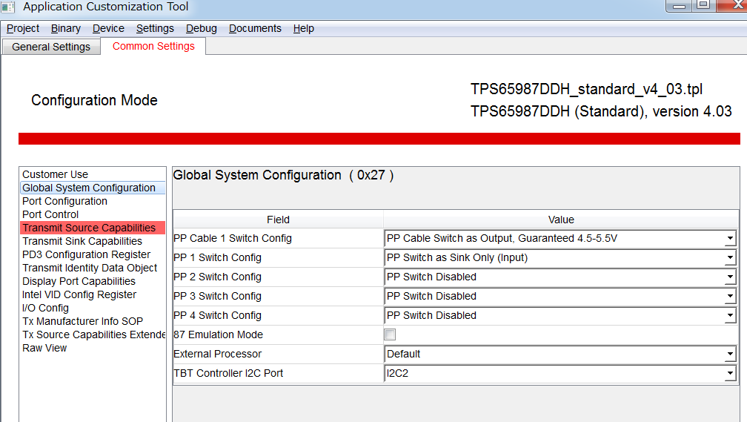Click the application icon in the title bar
Viewport: 747px width, 422px height.
[x=8, y=7]
